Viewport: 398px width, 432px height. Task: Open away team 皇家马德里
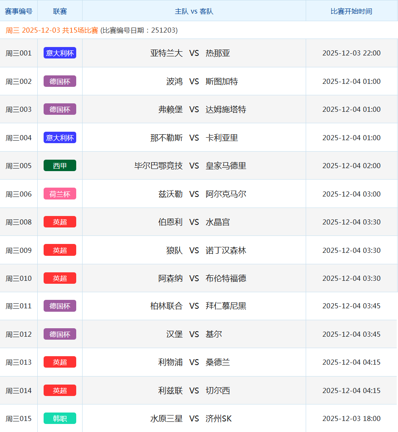tap(226, 166)
